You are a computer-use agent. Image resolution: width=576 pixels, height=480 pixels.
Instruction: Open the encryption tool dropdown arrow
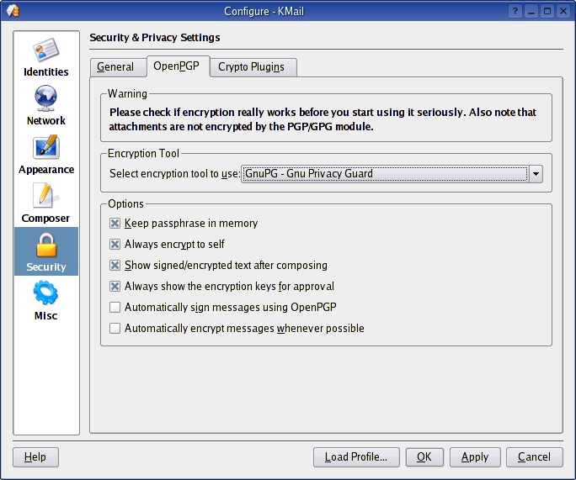[x=536, y=174]
